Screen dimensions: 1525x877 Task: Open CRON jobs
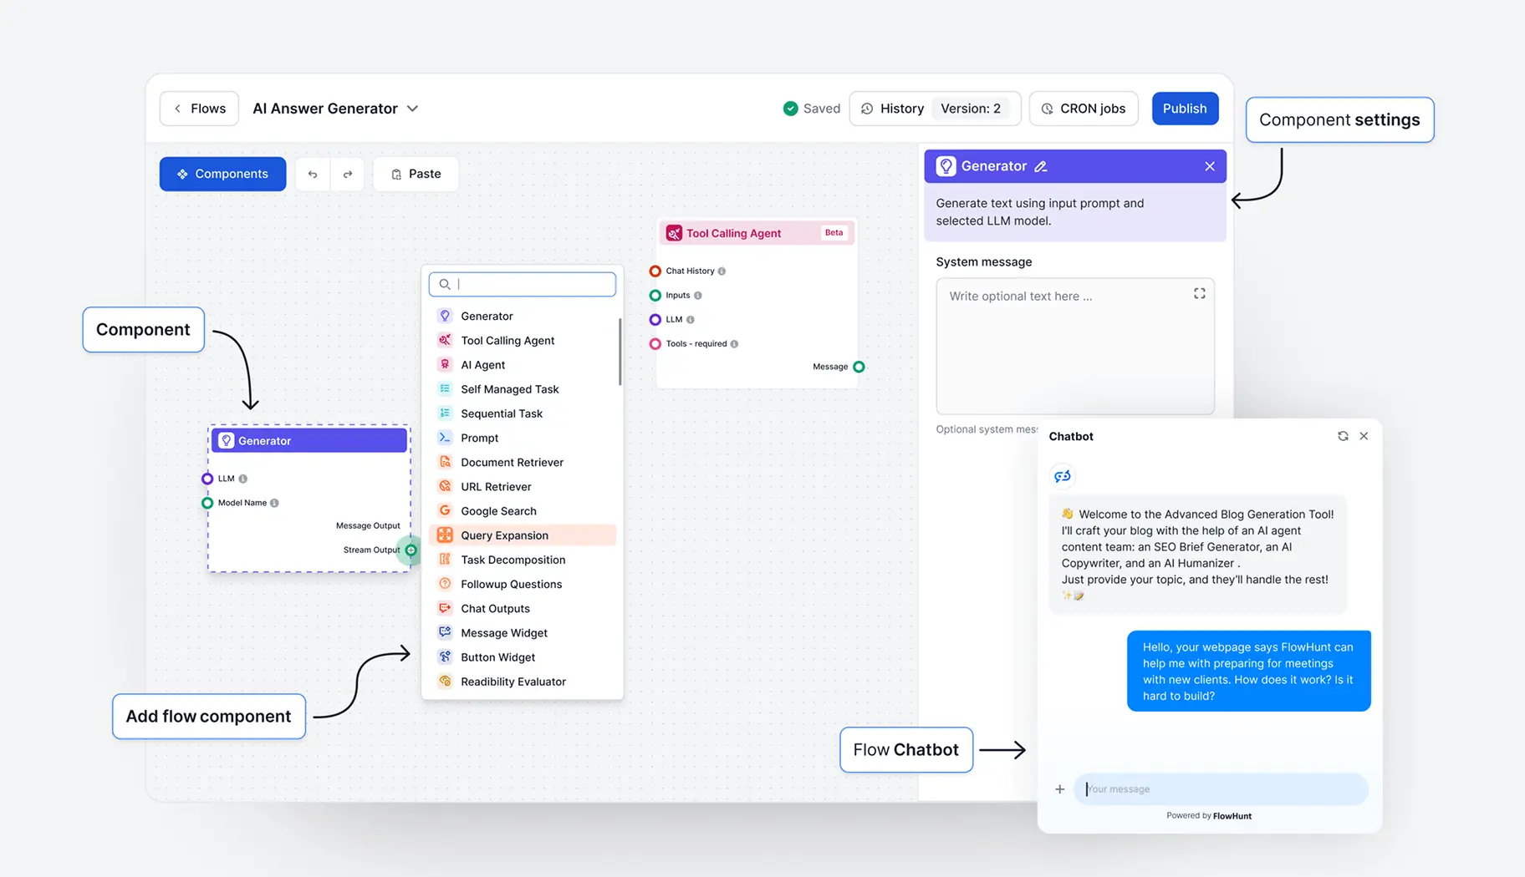pyautogui.click(x=1083, y=109)
